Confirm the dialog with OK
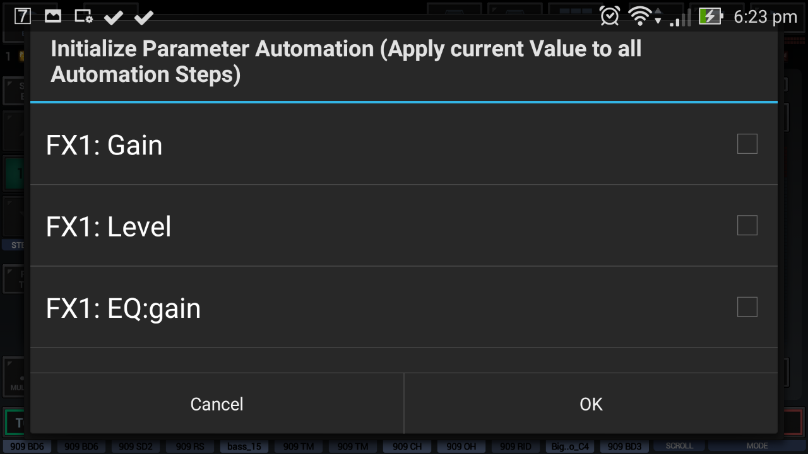 pos(591,404)
